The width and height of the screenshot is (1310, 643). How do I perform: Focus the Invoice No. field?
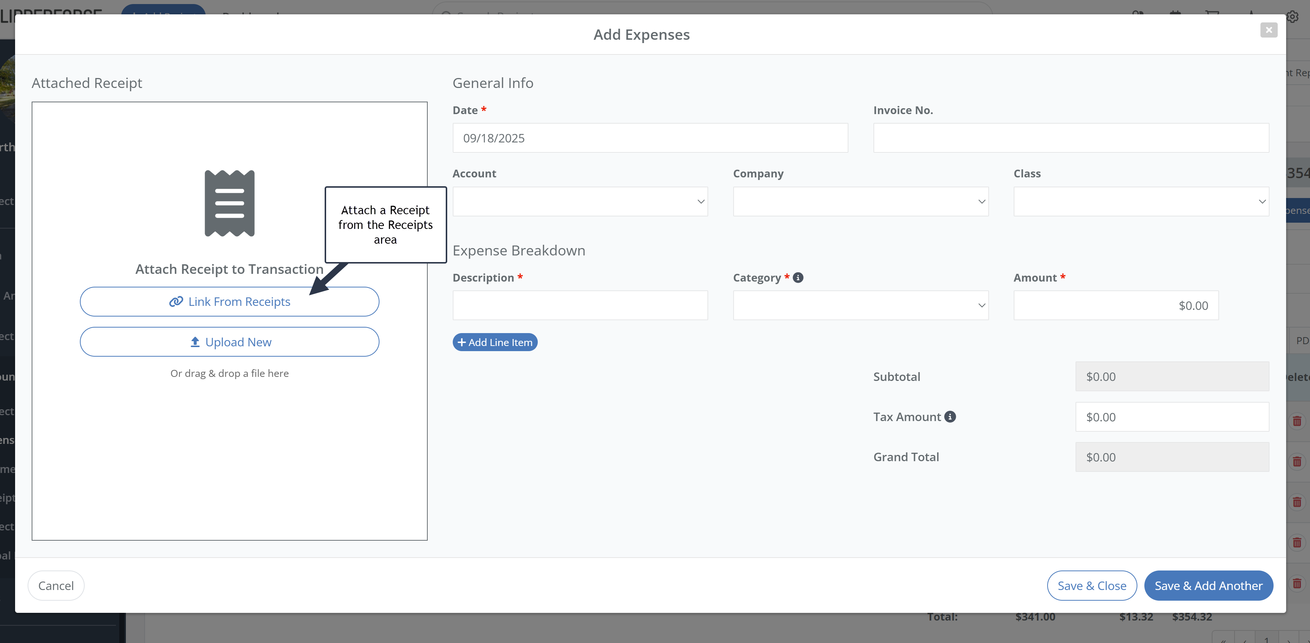pyautogui.click(x=1070, y=138)
